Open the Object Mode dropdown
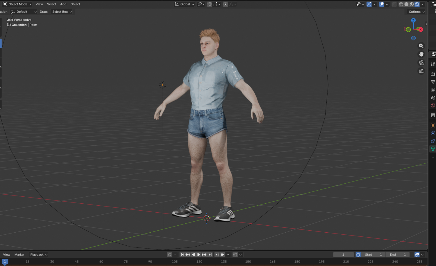 click(x=17, y=4)
